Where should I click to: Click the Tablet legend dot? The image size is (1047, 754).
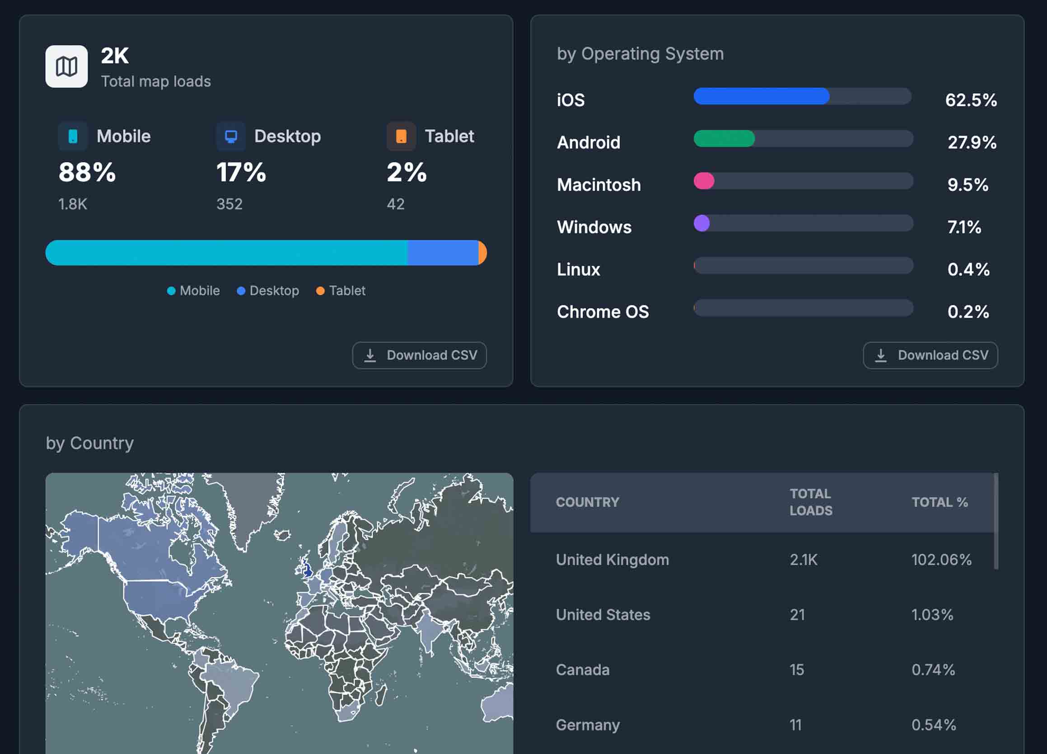pyautogui.click(x=320, y=291)
